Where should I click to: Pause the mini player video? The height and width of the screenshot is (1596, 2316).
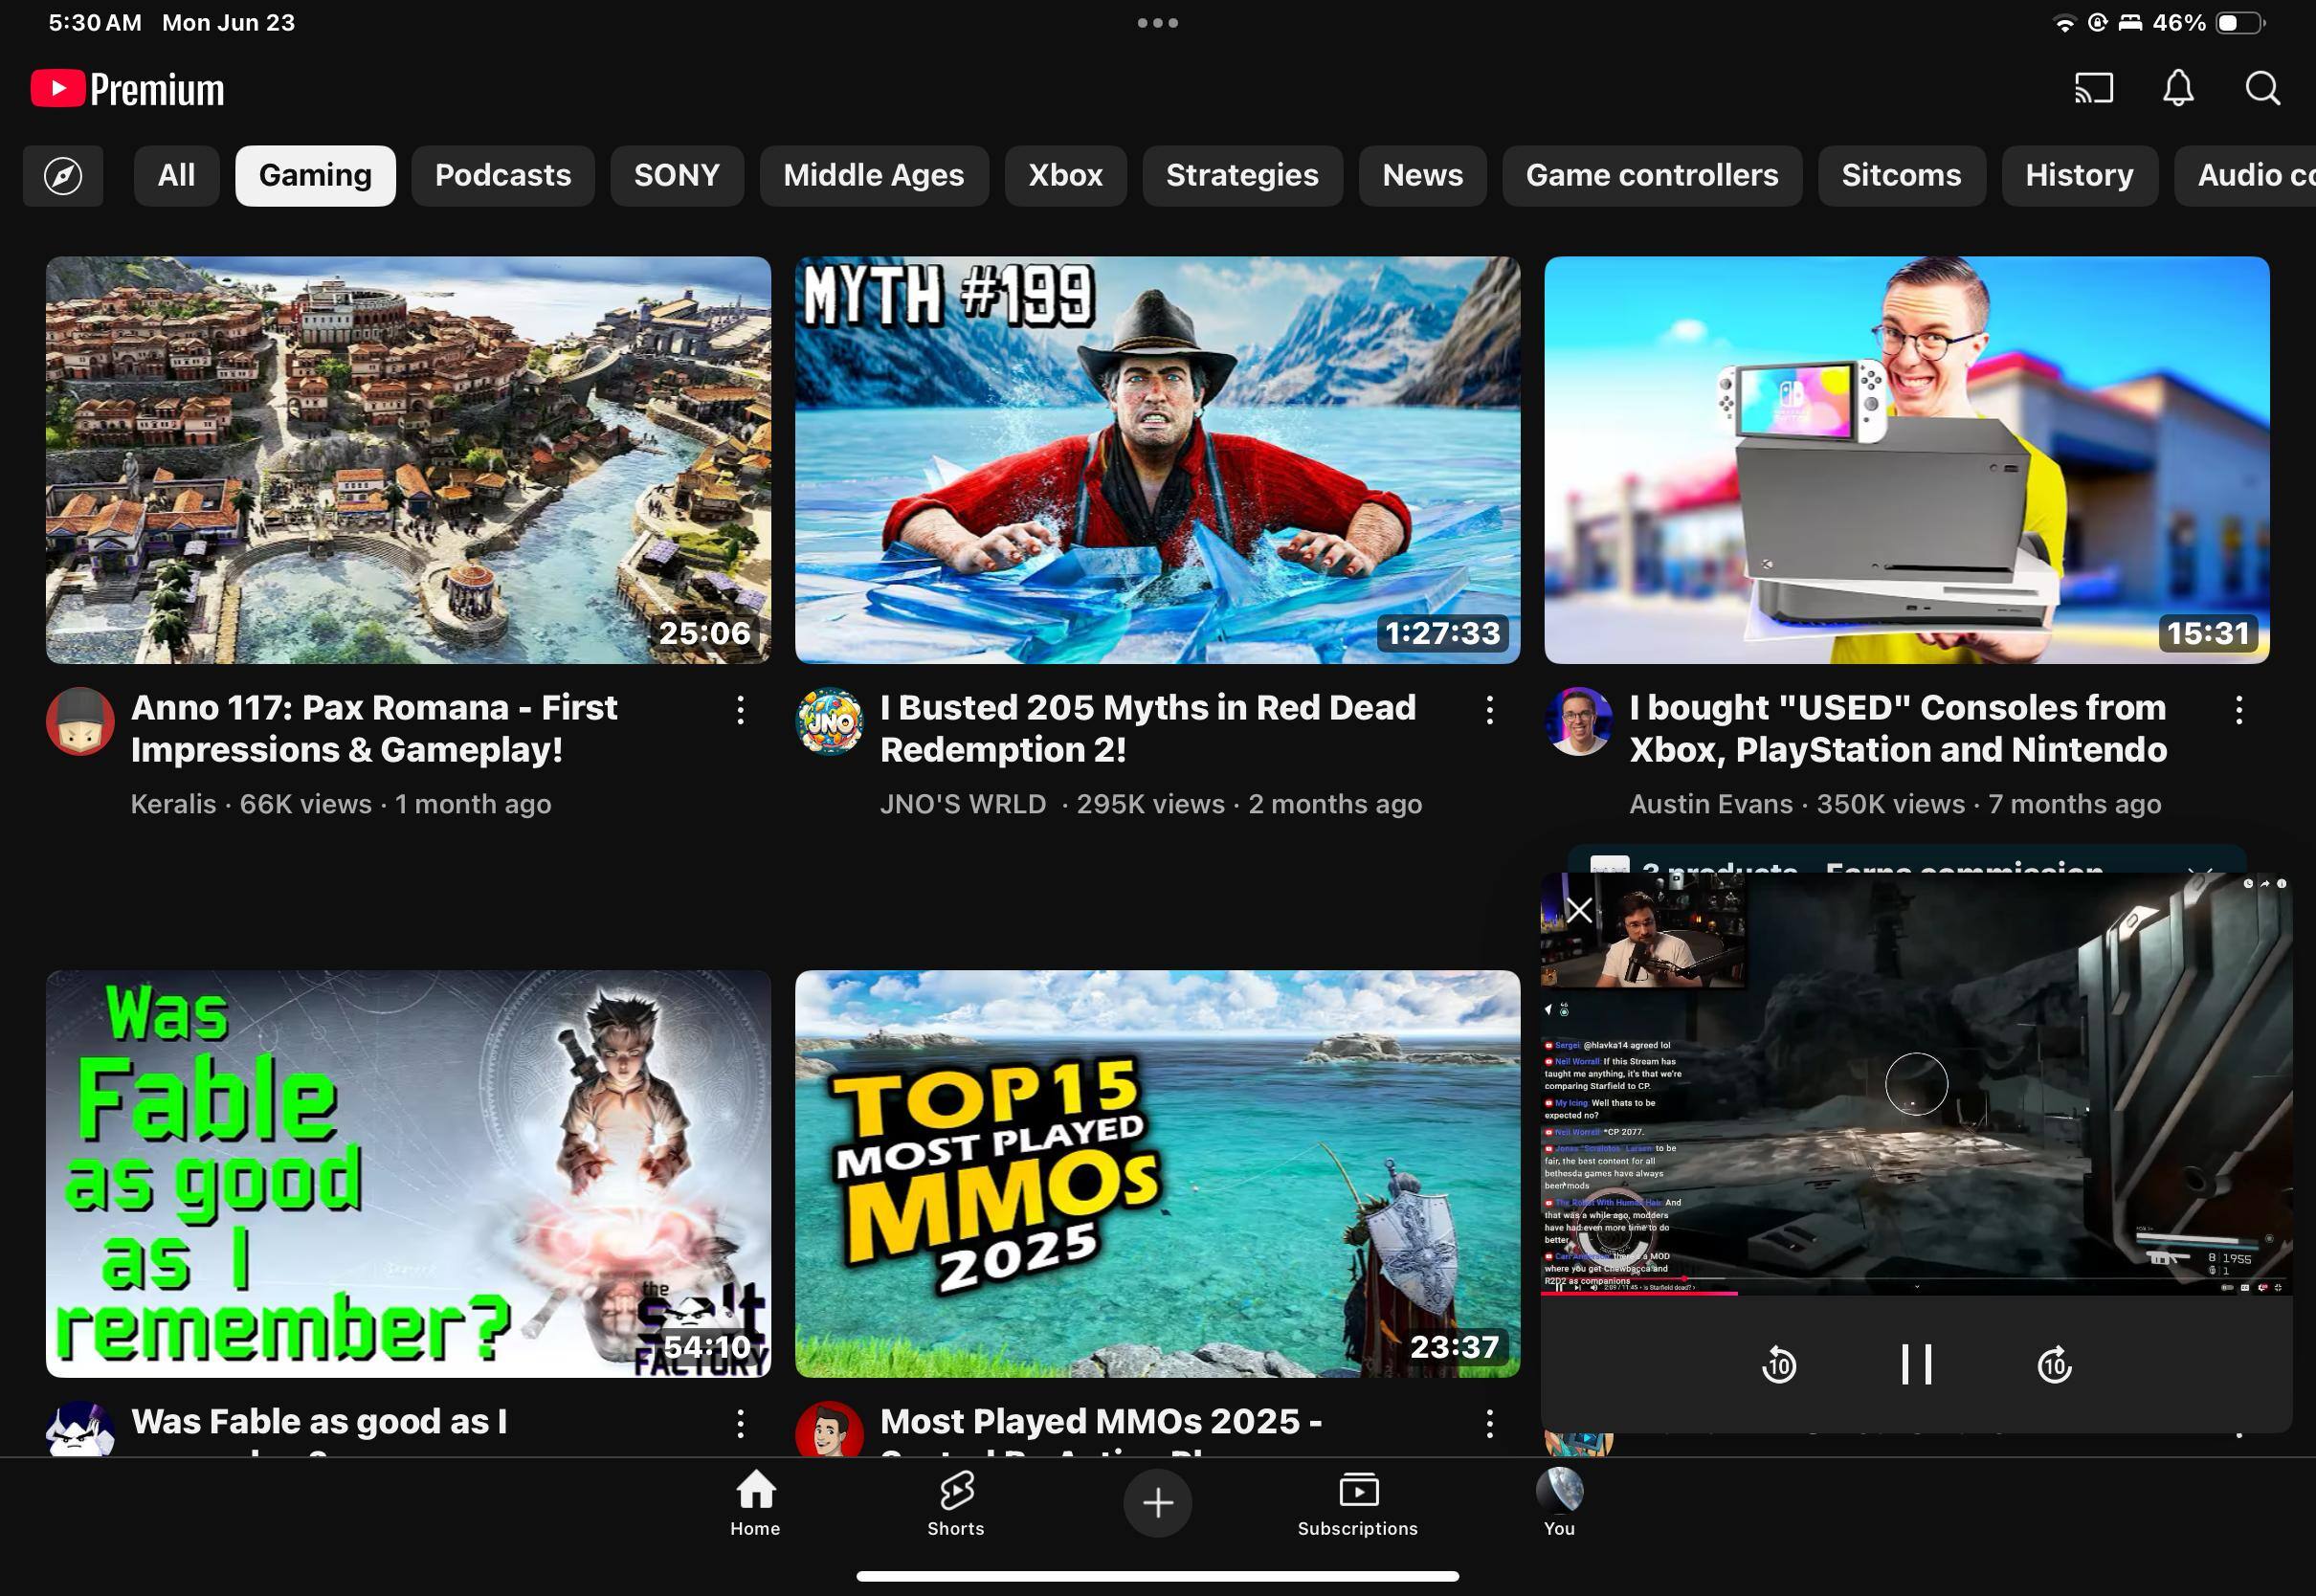click(1915, 1364)
